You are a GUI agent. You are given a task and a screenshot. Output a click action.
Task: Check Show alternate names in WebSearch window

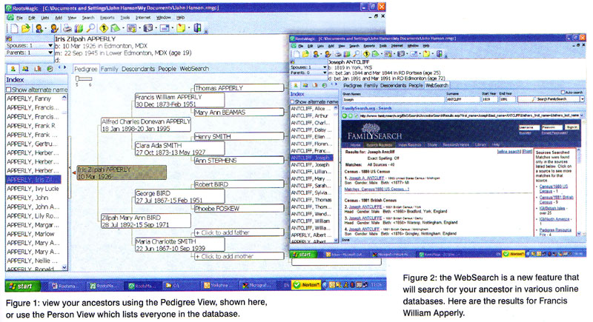point(292,102)
